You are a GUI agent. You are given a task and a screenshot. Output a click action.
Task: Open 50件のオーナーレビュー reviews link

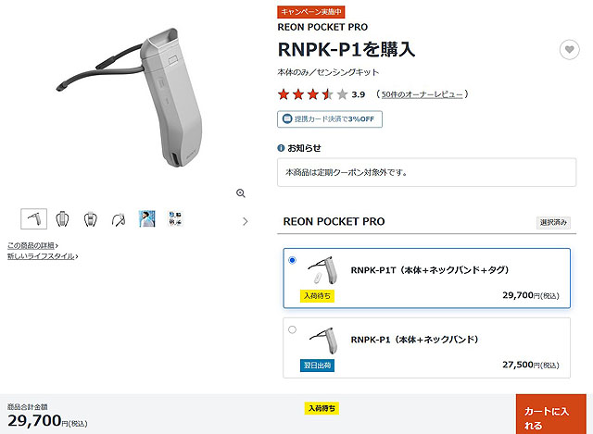click(x=422, y=94)
